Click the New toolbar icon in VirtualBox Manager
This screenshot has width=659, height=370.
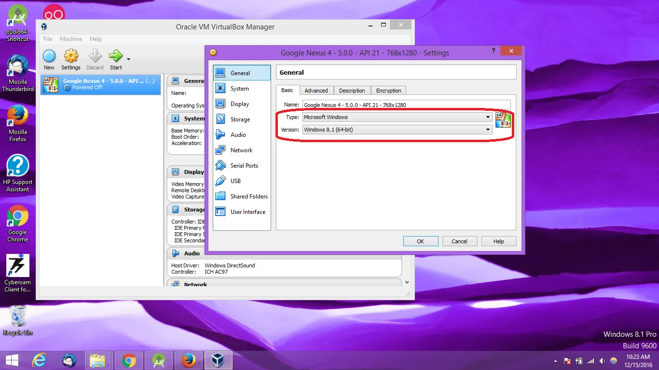pos(49,60)
